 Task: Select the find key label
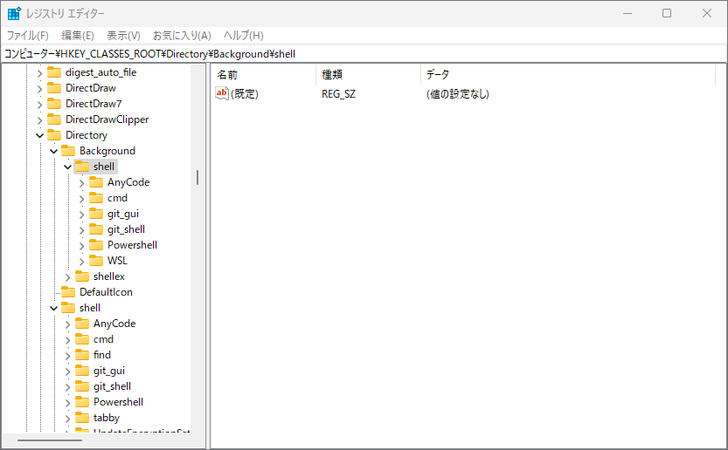pyautogui.click(x=102, y=355)
